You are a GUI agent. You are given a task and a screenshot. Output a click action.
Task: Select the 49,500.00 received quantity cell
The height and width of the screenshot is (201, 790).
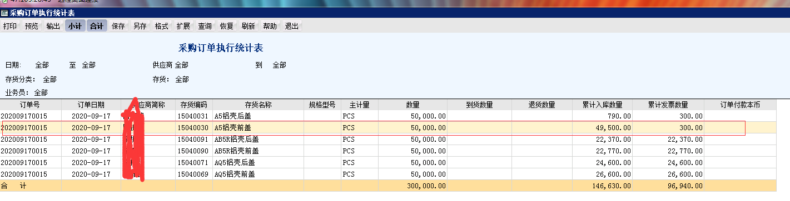(x=603, y=128)
